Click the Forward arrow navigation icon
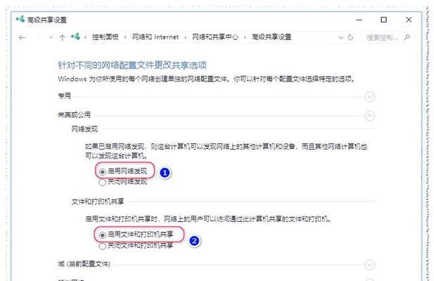The width and height of the screenshot is (434, 281). [x=39, y=37]
